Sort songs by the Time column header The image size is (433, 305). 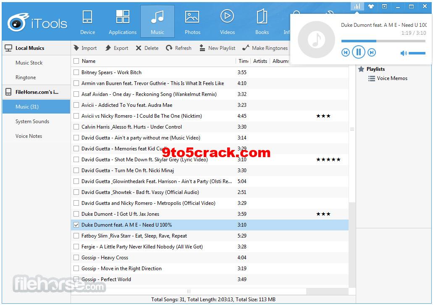tap(243, 61)
